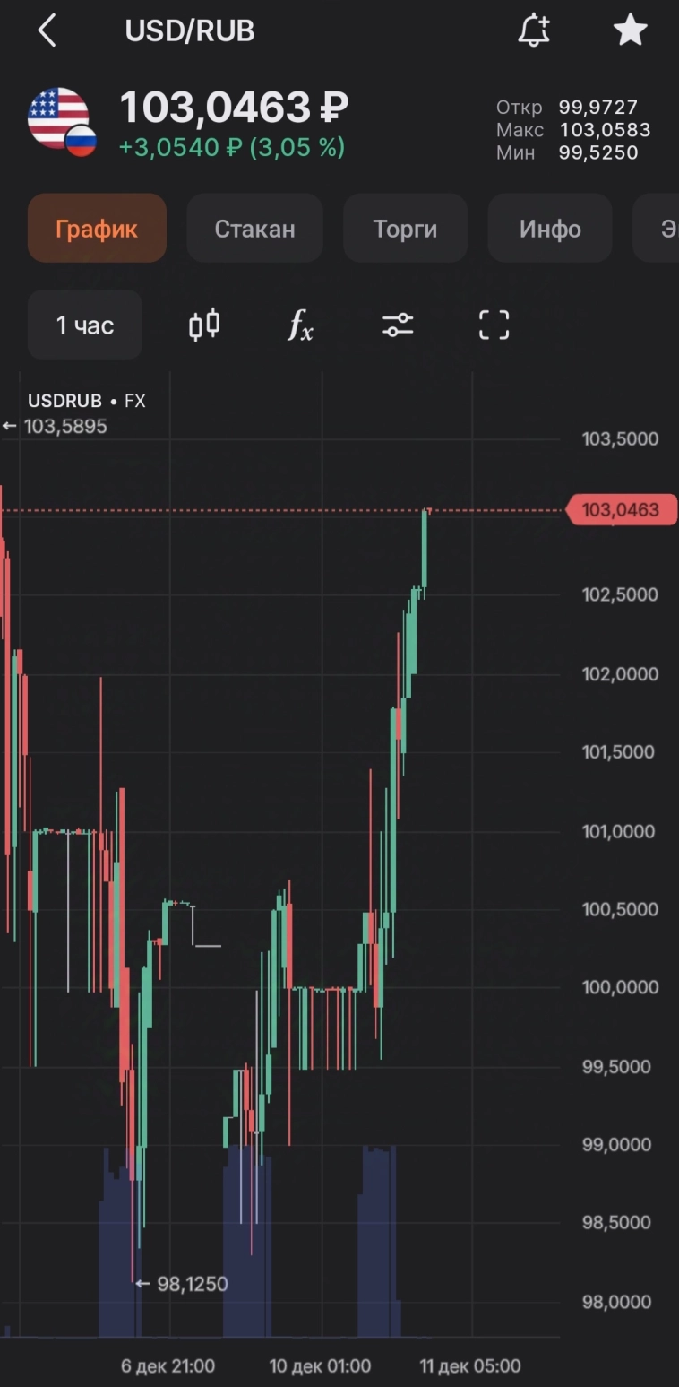
Task: Tap the USDRUB • FX chart legend
Action: pos(86,401)
